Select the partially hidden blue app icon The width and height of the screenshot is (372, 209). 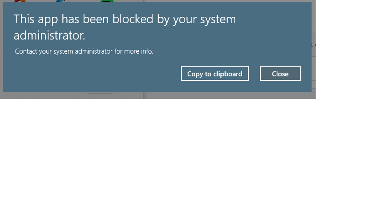[60, 1]
